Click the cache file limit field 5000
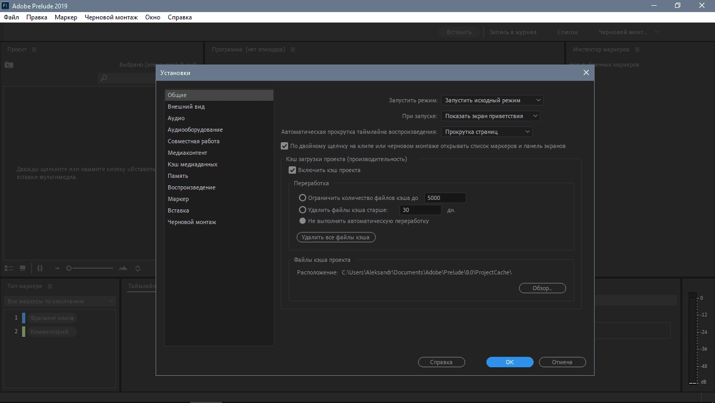Image resolution: width=715 pixels, height=403 pixels. point(445,198)
